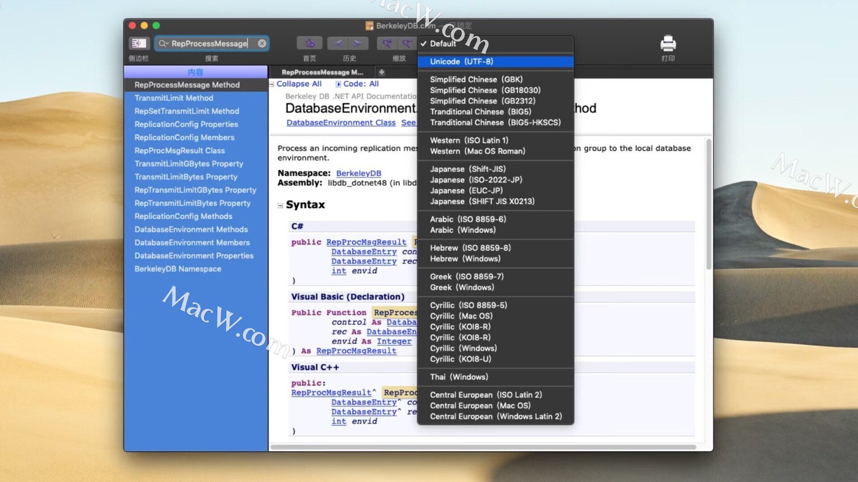Click the vertical scrollbar of content
The width and height of the screenshot is (858, 482).
point(709,204)
